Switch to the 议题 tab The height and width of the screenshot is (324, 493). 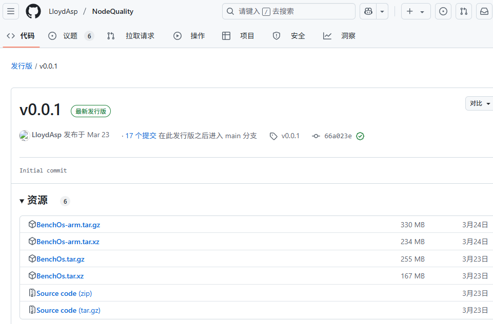coord(71,36)
